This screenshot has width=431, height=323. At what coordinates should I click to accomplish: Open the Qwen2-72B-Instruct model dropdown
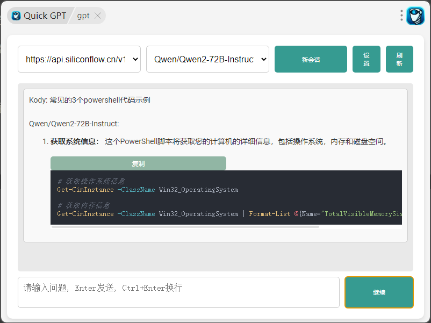coord(207,59)
